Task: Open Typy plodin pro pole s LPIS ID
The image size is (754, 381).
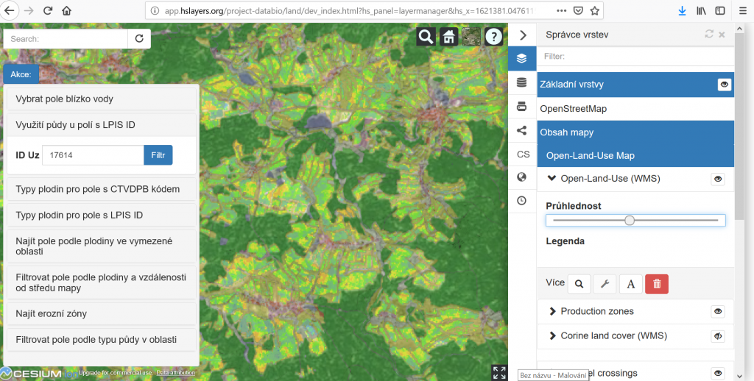Action: [102, 216]
